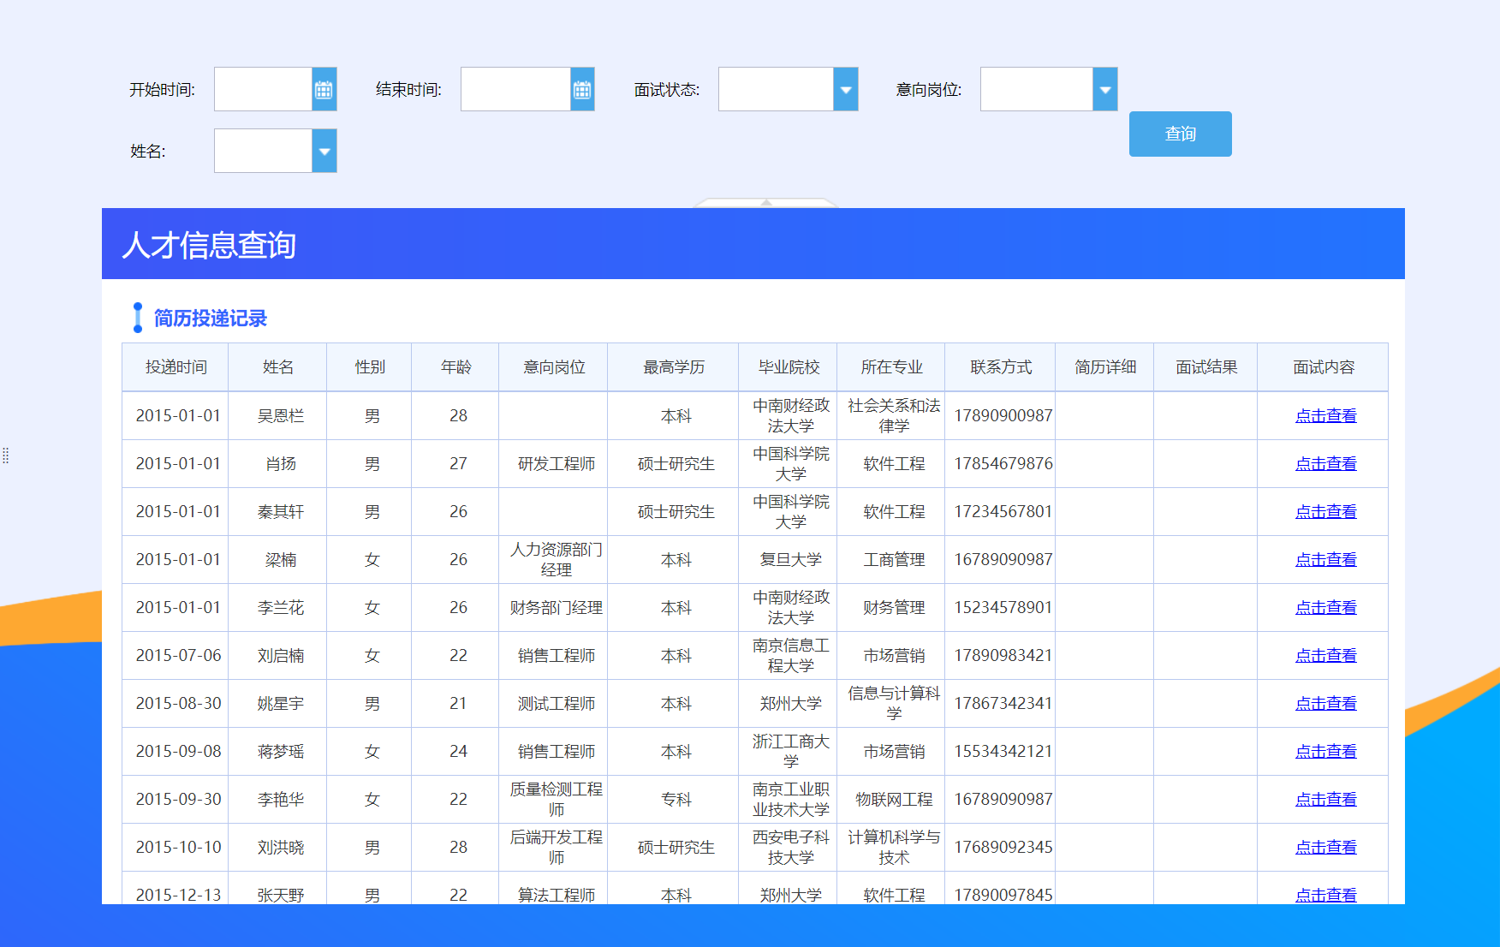1500x947 pixels.
Task: Select the 面试结果 column header
Action: point(1205,366)
